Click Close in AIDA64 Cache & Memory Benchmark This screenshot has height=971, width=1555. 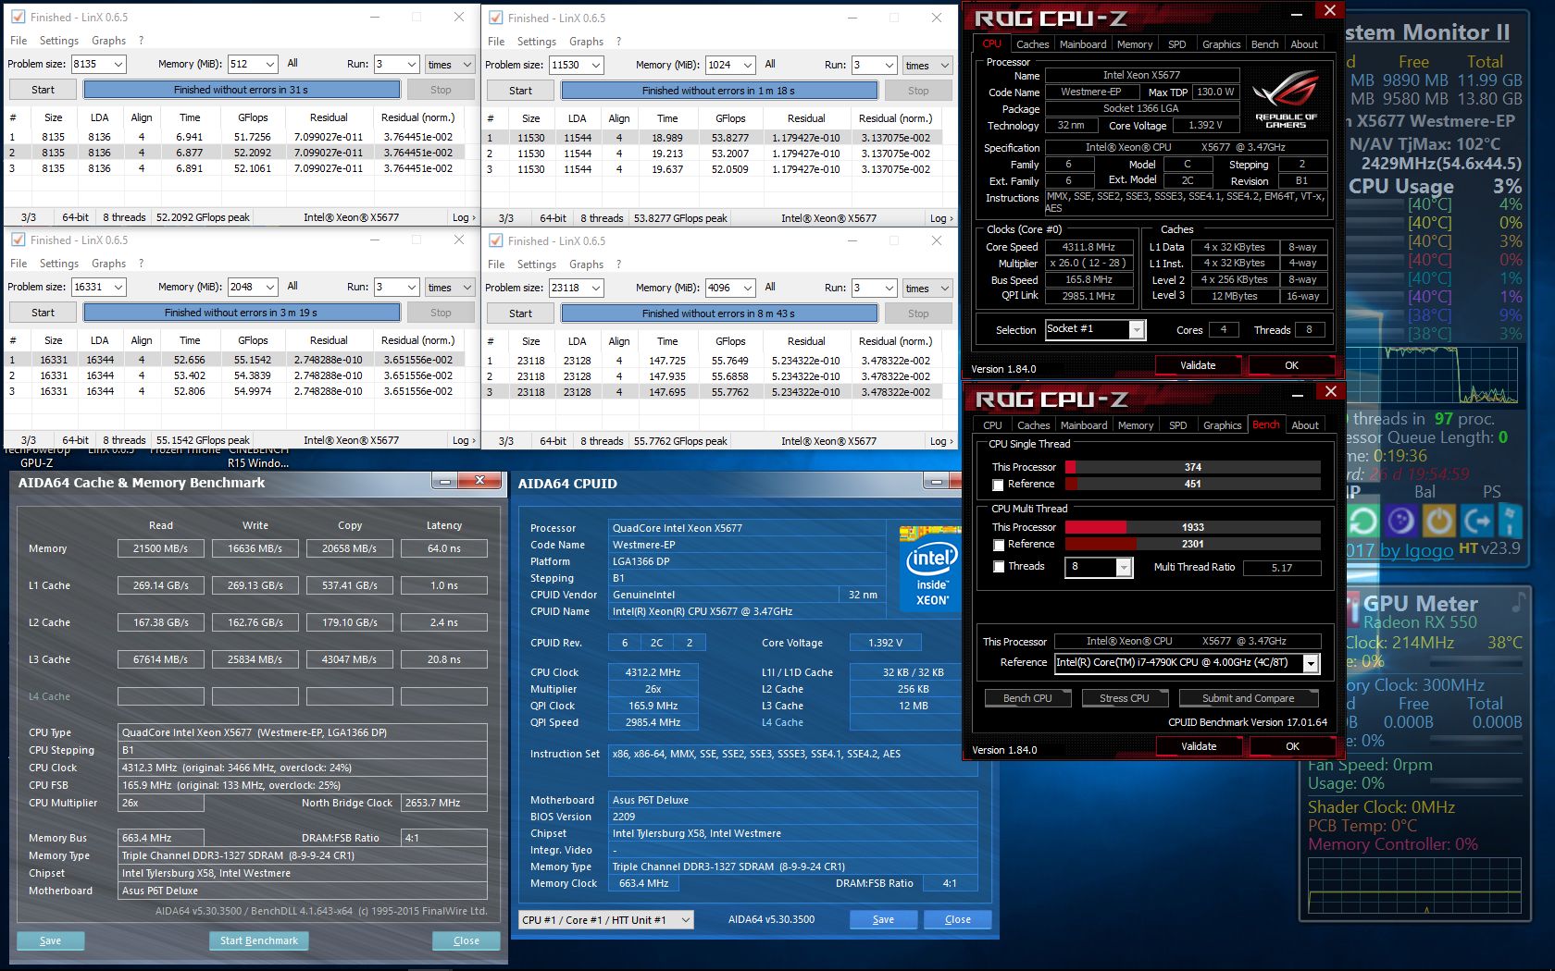466,940
